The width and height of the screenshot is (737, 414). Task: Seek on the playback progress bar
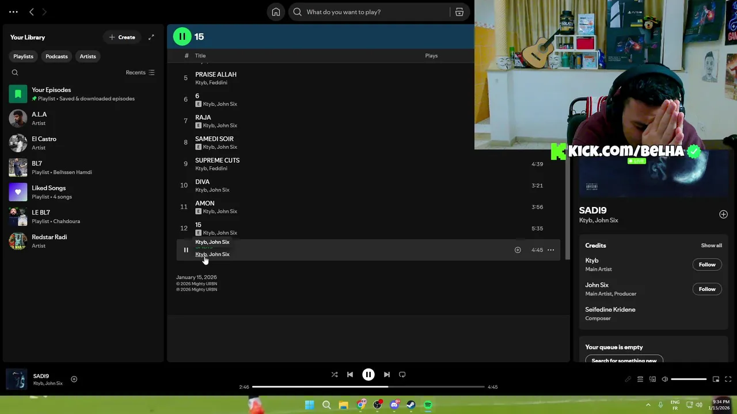pos(368,387)
